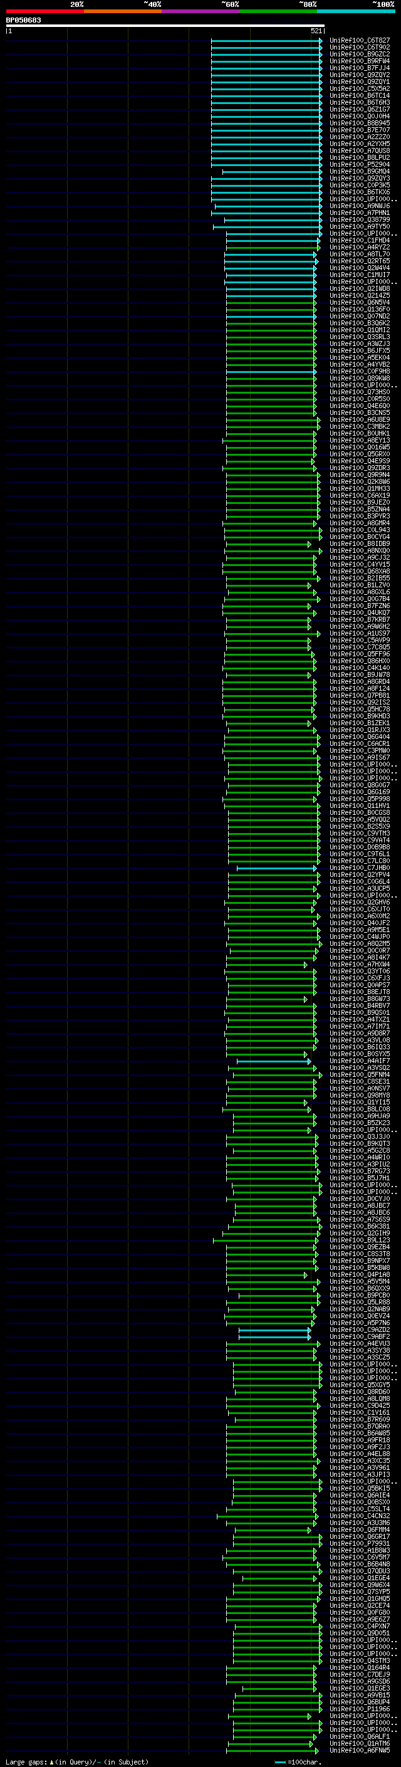This screenshot has height=1767, width=401.
Task: Select hit label UniRef100_P52904
Action: tap(359, 165)
